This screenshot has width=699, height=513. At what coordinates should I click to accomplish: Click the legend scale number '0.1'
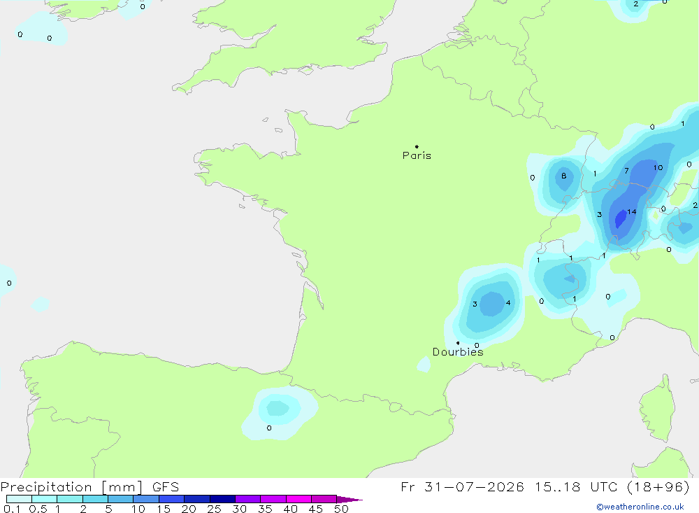click(x=12, y=509)
